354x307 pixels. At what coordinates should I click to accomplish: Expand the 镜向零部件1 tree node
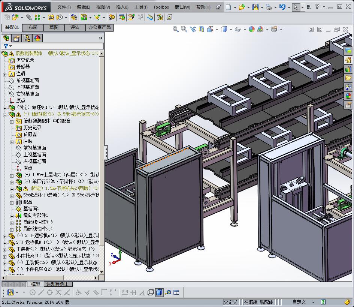(12, 216)
